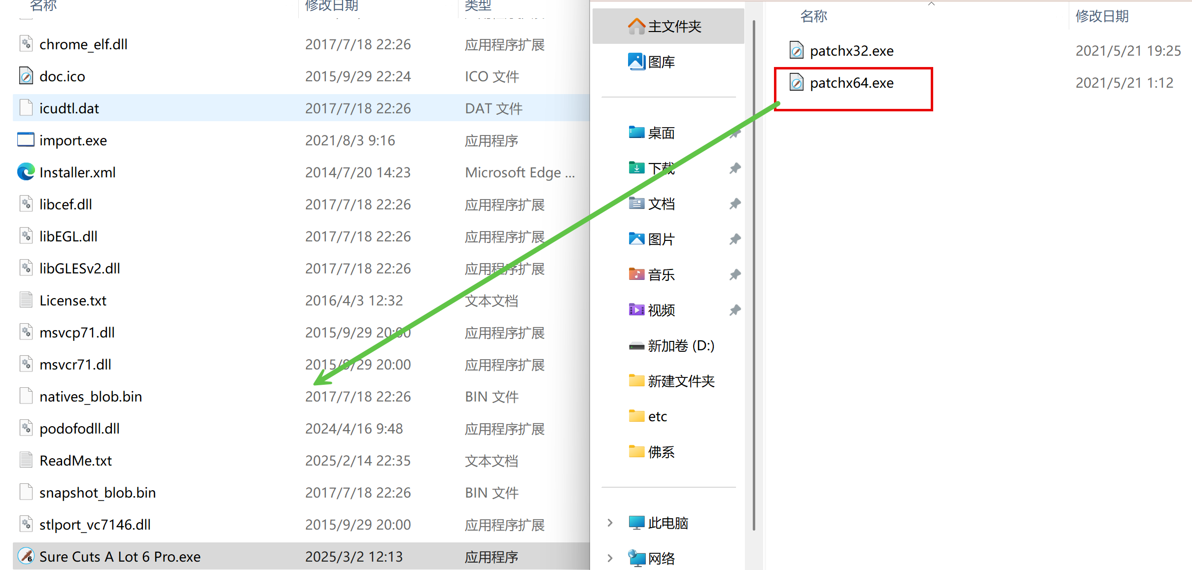Toggle the pin beside Documents (文档)
1192x570 pixels.
[735, 203]
